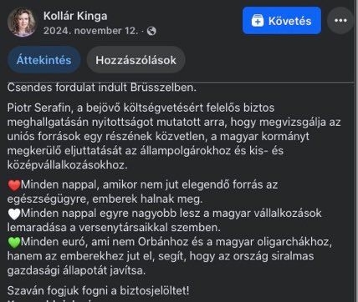
Task: Click the paragraph mentioning Piotr Serafin
Action: [174, 136]
